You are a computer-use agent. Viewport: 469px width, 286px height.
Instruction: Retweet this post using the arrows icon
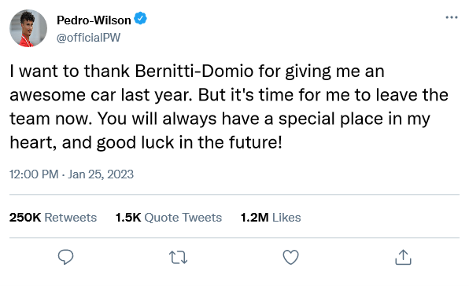[179, 258]
